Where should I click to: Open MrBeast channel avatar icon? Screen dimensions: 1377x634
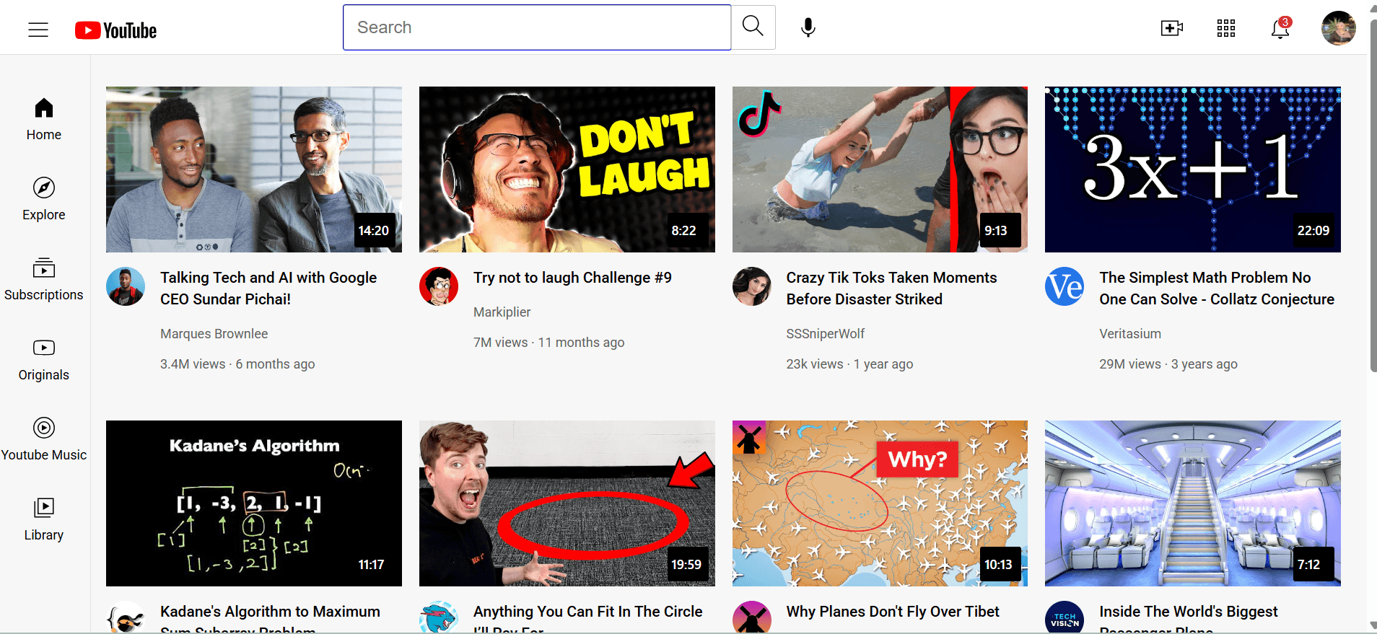tap(439, 619)
